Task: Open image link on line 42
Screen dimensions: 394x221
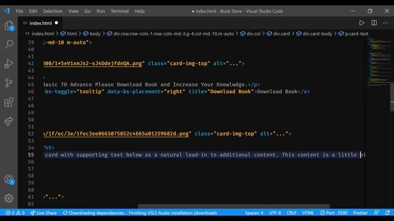Action: click(93, 63)
